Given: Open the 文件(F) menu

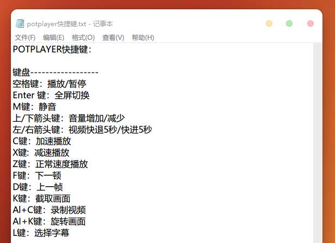Looking at the screenshot, I should [x=25, y=38].
